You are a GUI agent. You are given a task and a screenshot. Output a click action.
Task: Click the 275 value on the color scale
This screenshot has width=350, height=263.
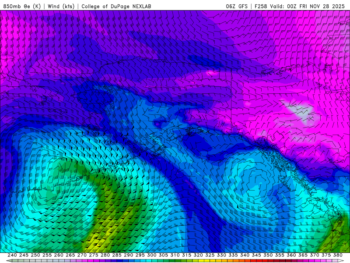93,255
